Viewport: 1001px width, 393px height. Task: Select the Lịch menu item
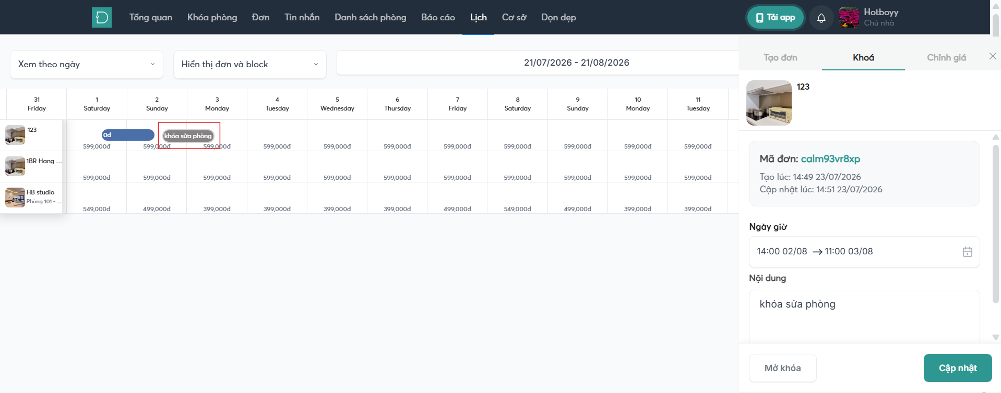click(478, 17)
